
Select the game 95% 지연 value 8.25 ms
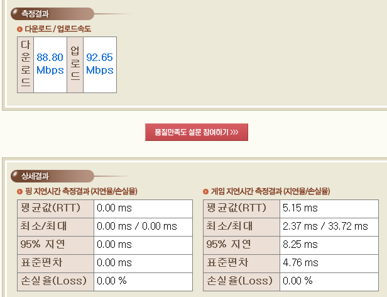[301, 244]
